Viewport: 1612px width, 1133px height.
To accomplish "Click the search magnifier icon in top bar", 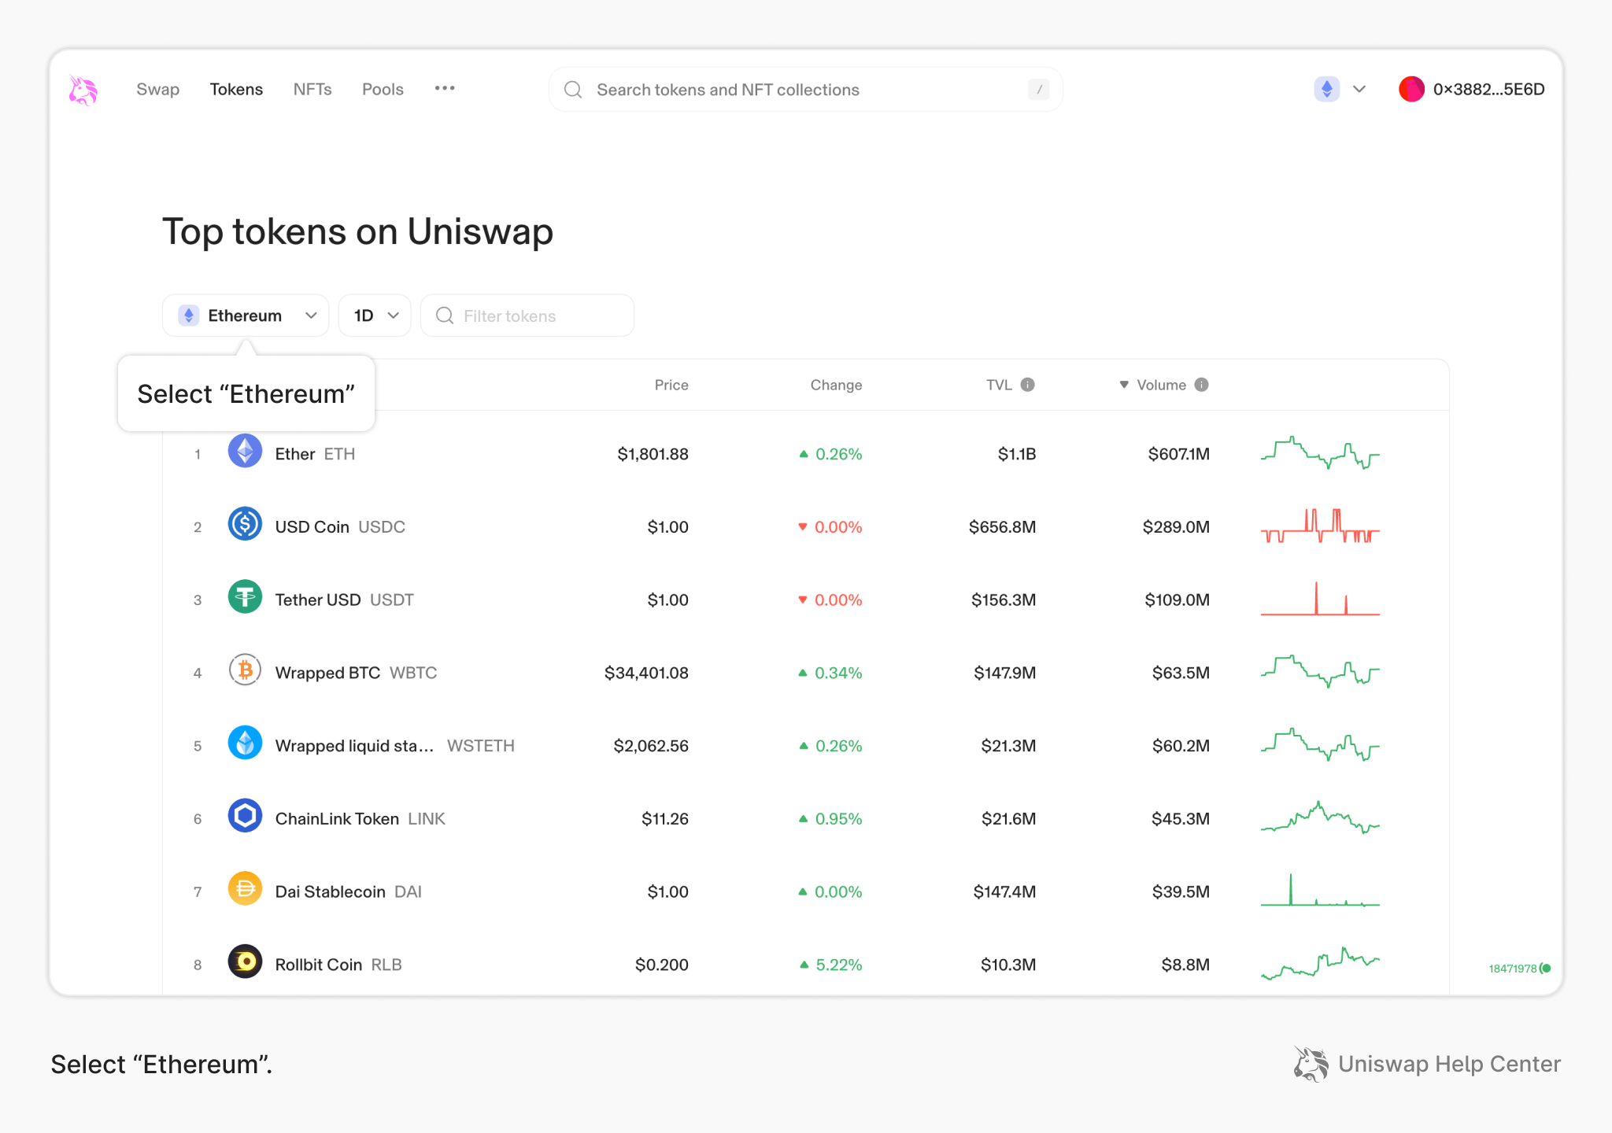I will (573, 90).
